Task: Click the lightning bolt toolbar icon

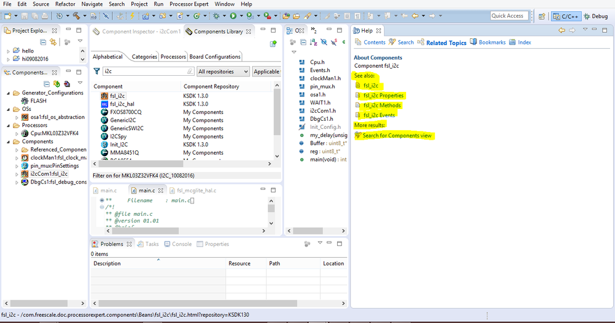Action: coord(132,15)
